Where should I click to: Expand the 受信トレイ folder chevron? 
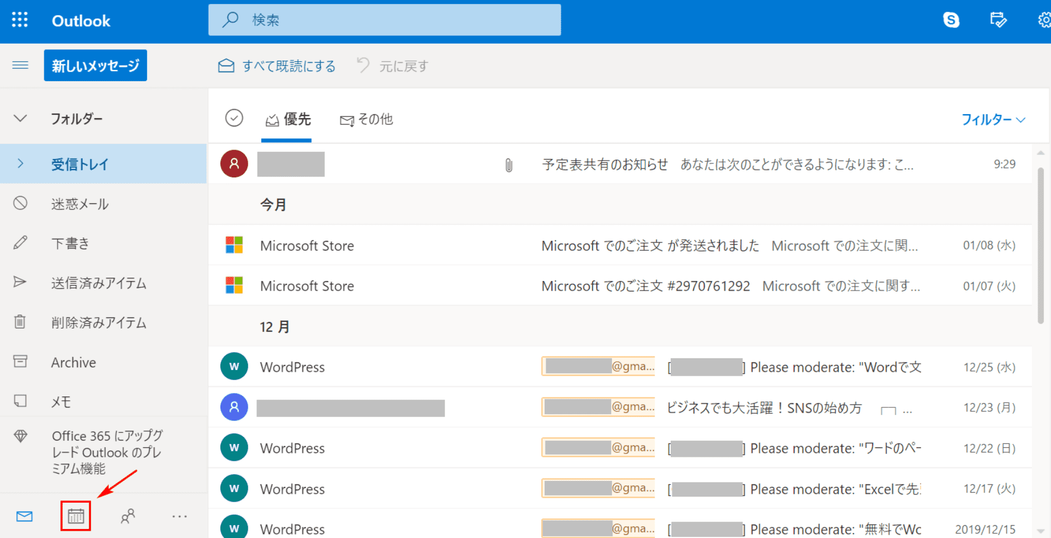[x=20, y=163]
